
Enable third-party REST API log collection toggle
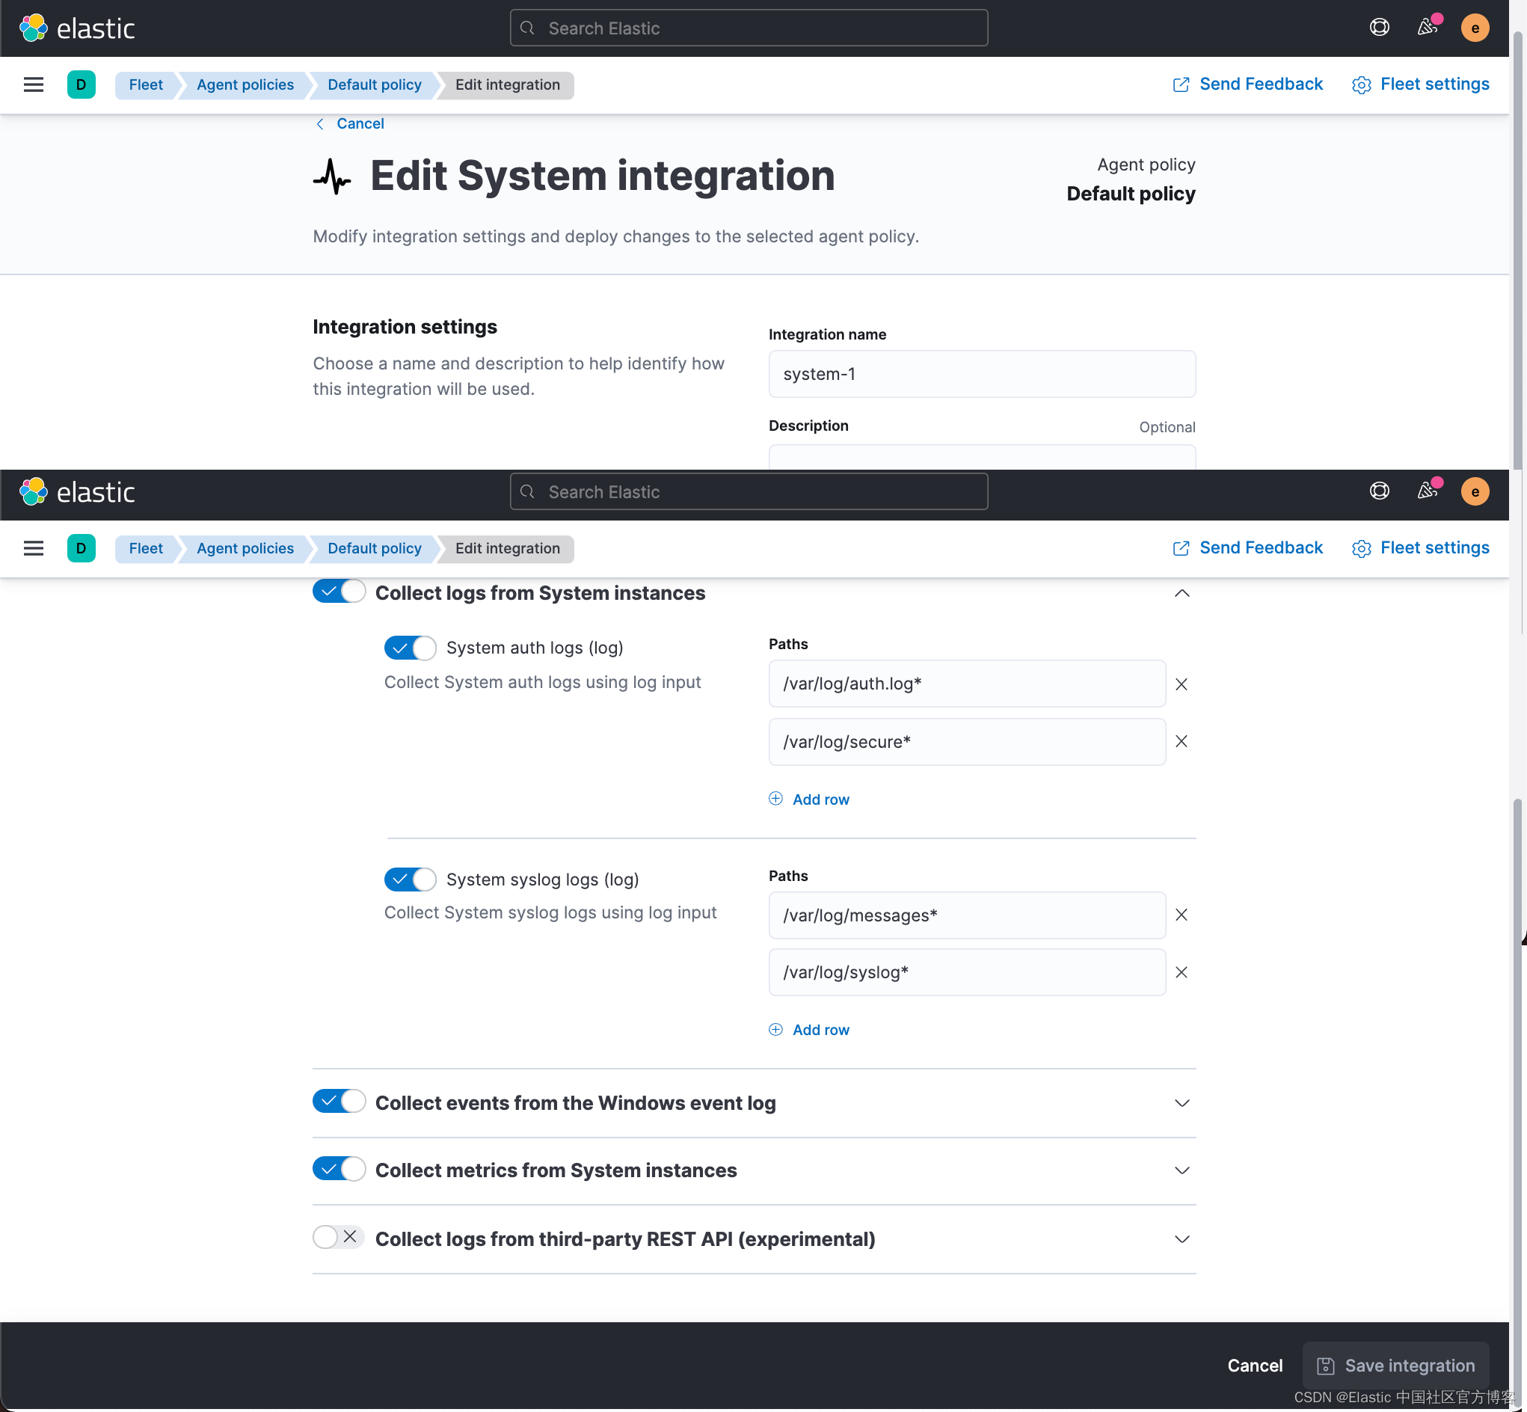pyautogui.click(x=339, y=1237)
